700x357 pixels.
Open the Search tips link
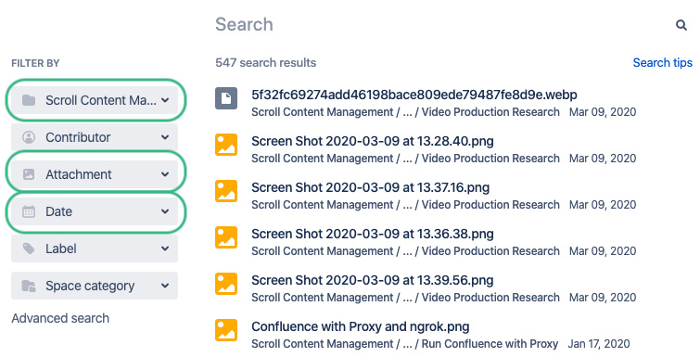[663, 63]
